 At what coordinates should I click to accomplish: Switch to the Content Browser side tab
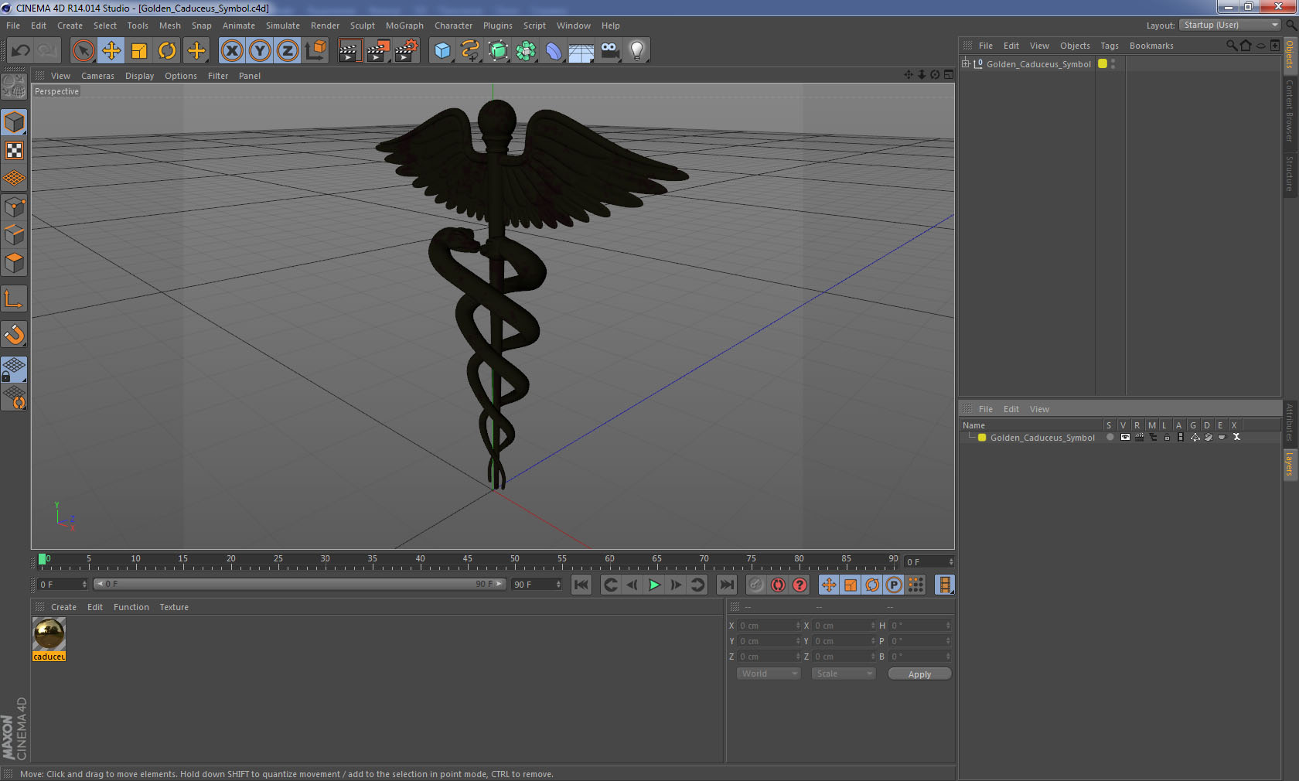click(x=1290, y=111)
